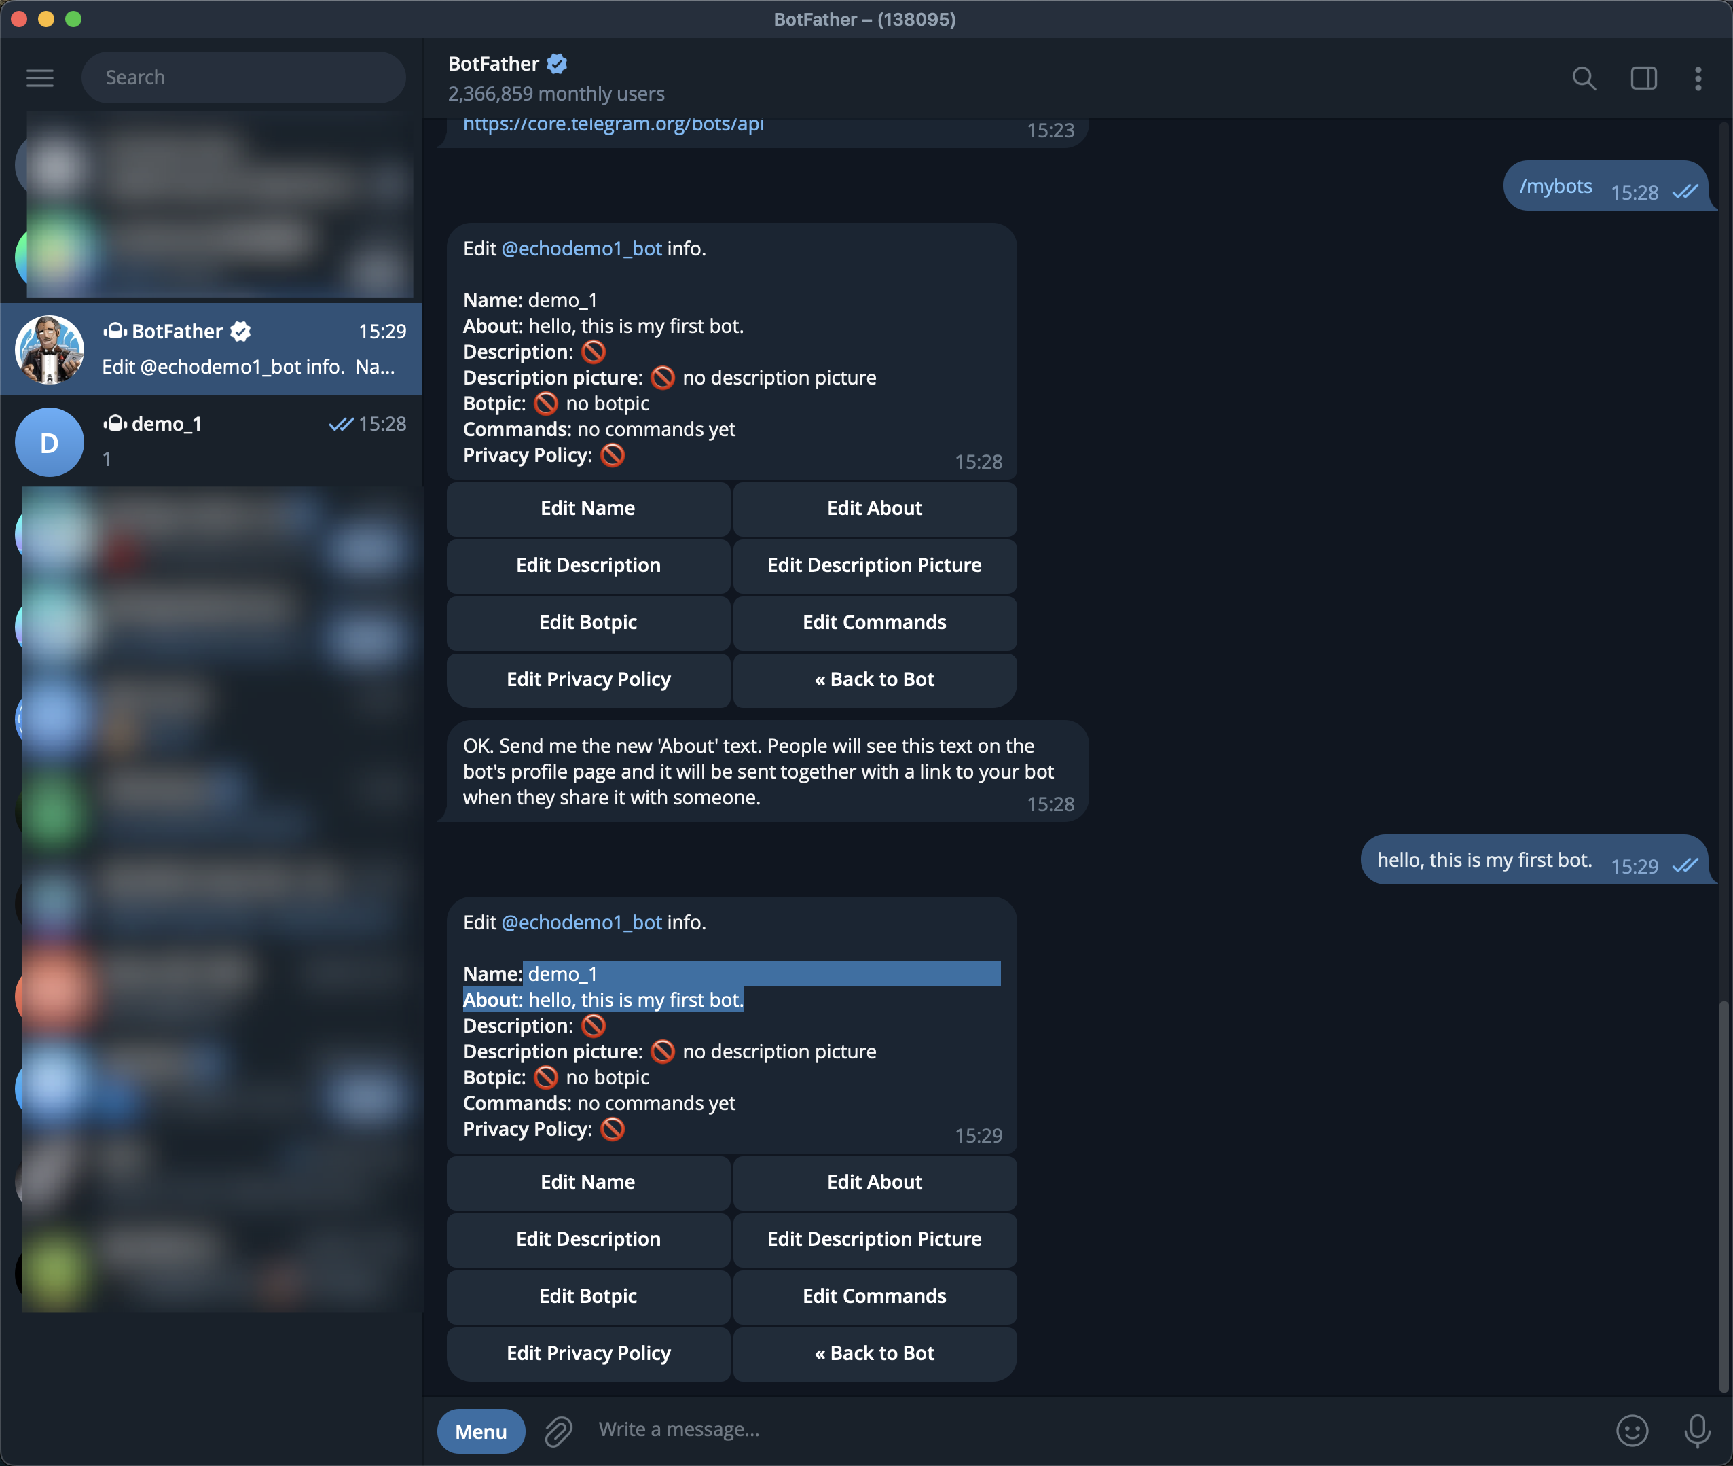This screenshot has height=1466, width=1733.
Task: Click the bot icon before BotFather in chat list
Action: tap(115, 332)
